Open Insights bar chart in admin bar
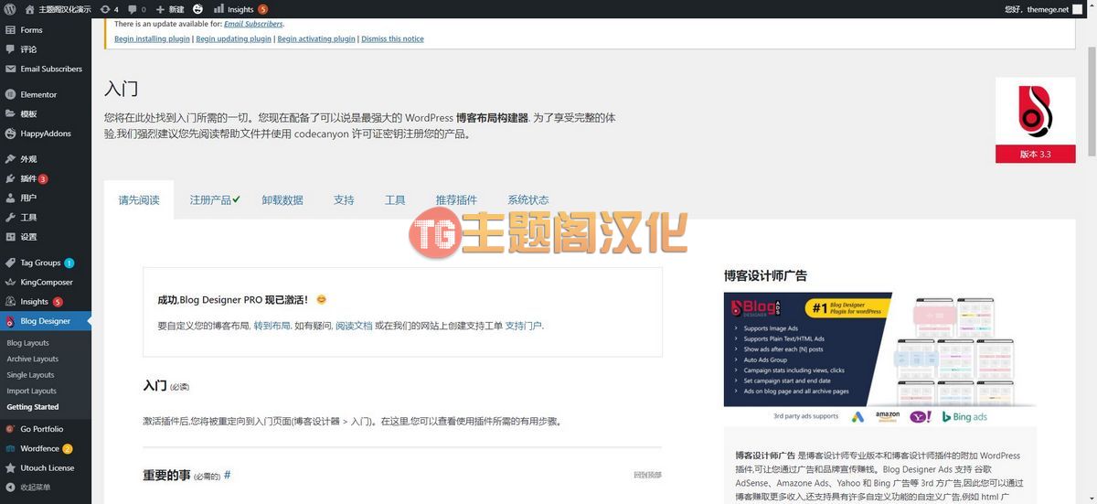This screenshot has height=504, width=1097. tap(219, 9)
